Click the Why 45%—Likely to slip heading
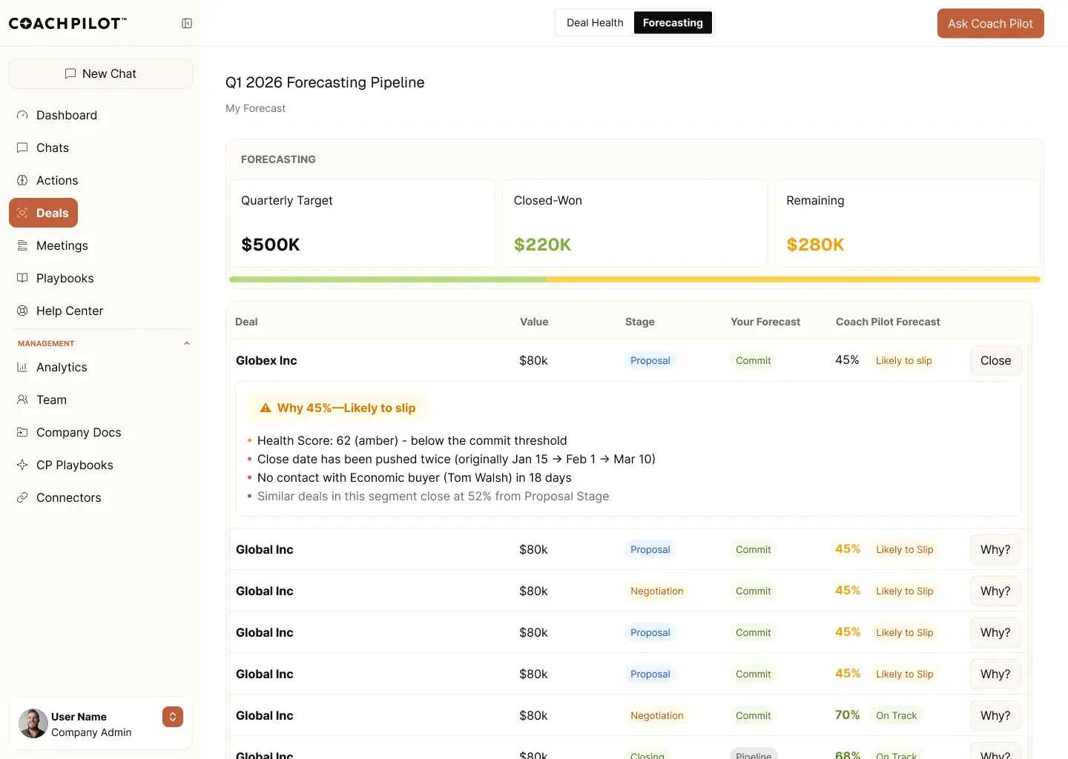1068x759 pixels. [346, 408]
